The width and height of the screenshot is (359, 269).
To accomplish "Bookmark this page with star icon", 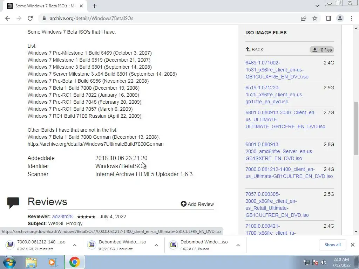I will 315,18.
